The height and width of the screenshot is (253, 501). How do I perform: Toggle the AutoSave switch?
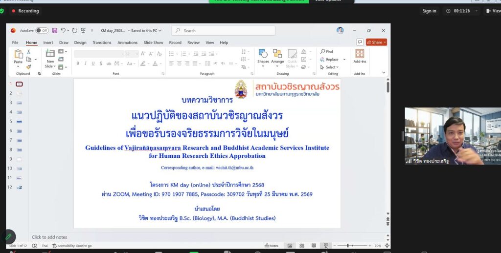coord(42,30)
